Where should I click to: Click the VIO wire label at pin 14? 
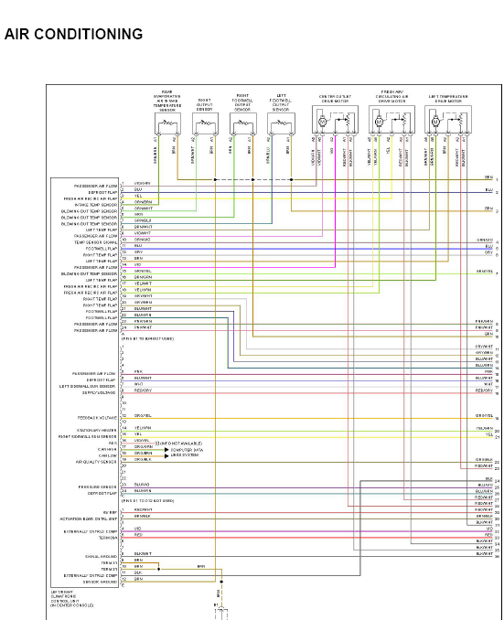click(x=138, y=264)
